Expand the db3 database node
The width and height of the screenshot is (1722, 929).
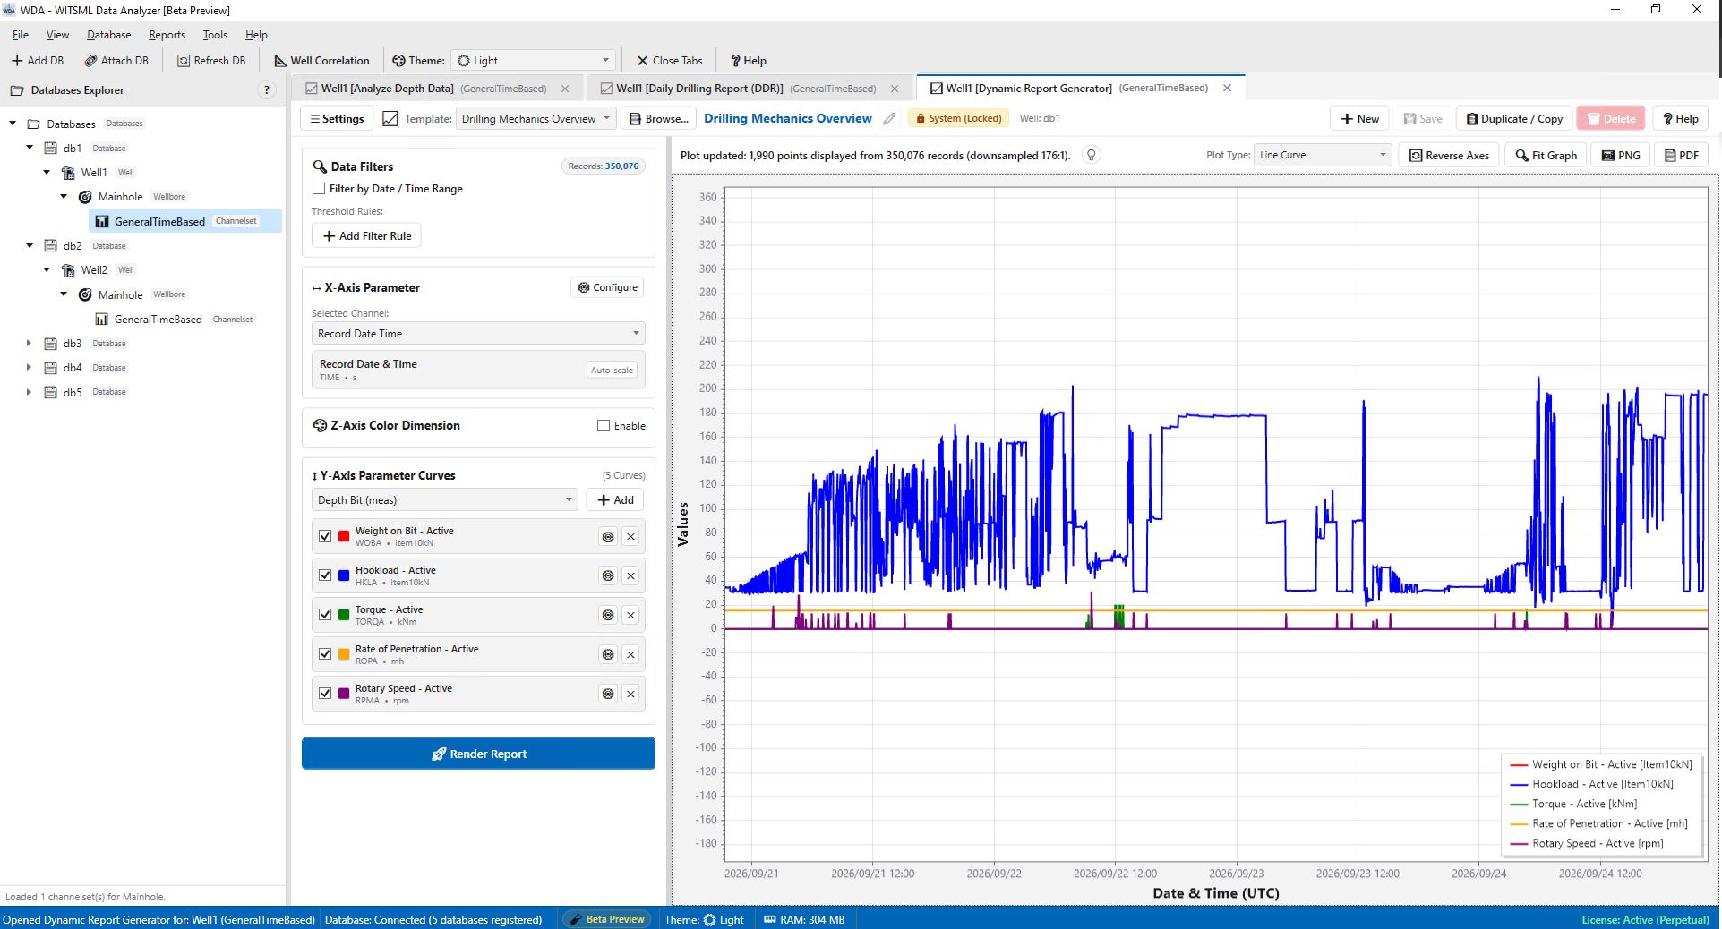(29, 343)
